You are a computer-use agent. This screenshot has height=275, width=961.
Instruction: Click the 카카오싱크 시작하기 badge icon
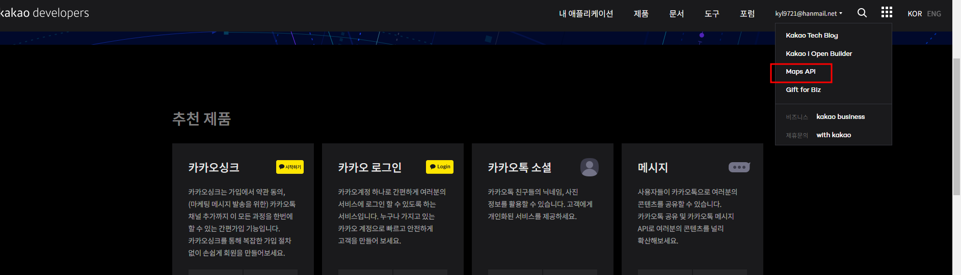290,167
